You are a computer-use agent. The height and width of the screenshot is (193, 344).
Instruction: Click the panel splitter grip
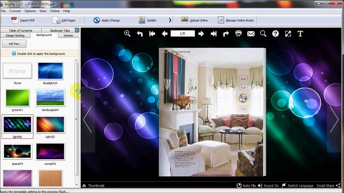76,119
